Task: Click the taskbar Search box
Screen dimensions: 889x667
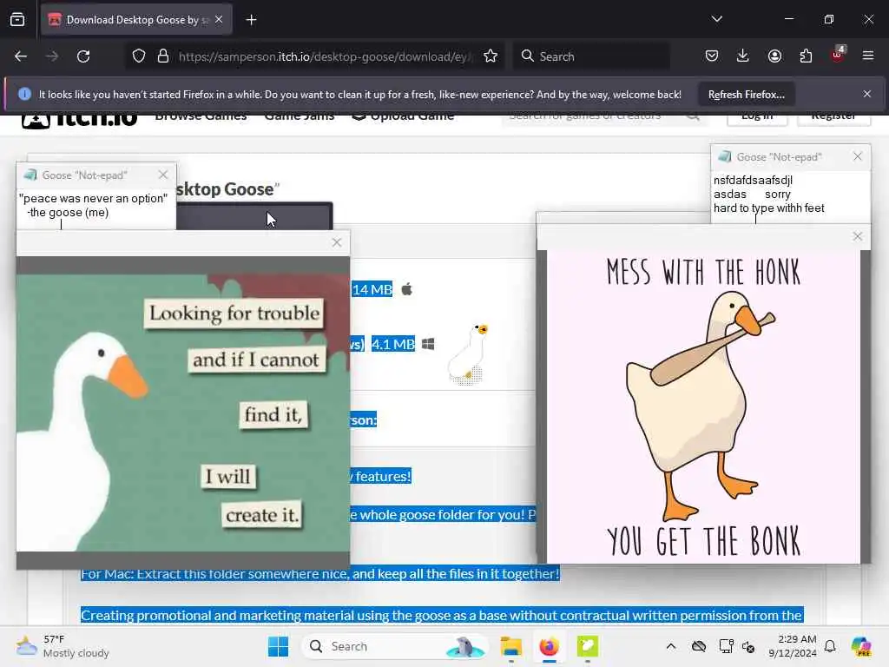Action: point(395,646)
